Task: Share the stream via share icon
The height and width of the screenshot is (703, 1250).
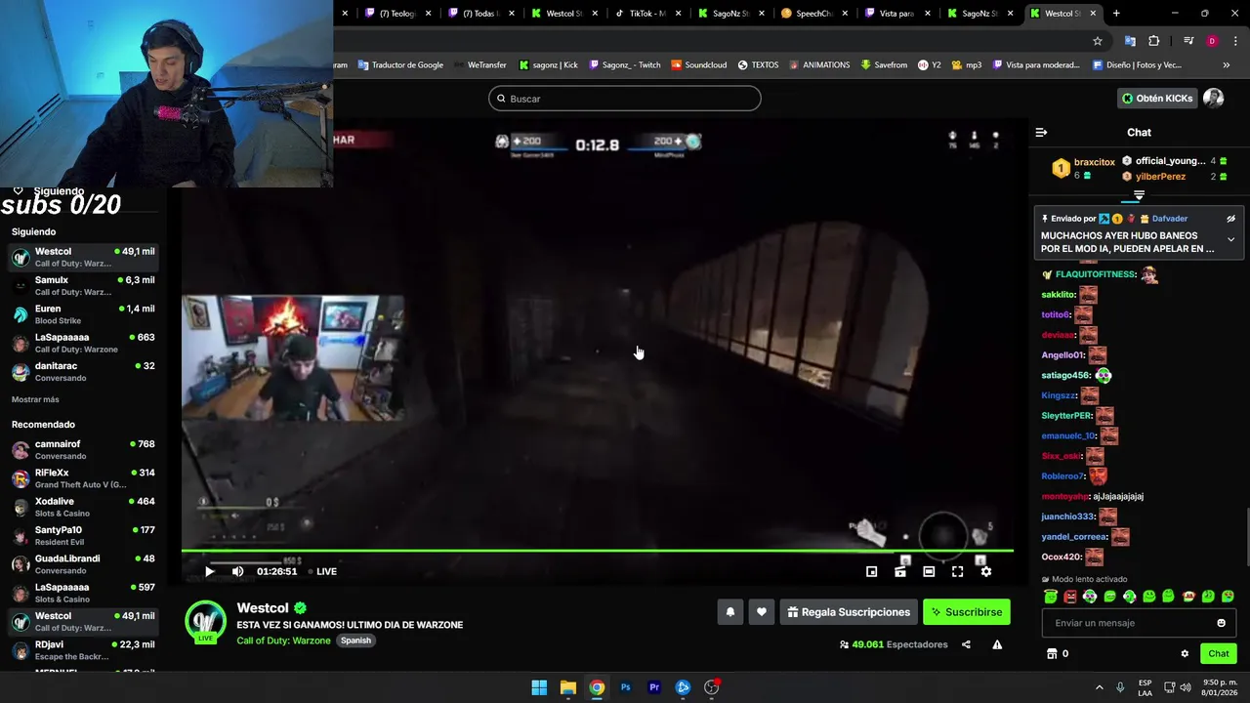Action: (x=966, y=644)
